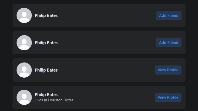The height and width of the screenshot is (111, 198).
Task: Click empty space in the third result card
Action: (107, 70)
